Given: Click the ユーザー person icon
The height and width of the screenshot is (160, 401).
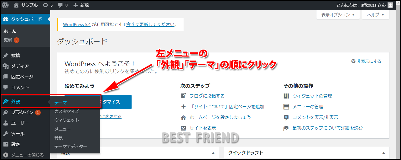Looking at the screenshot, I should point(6,123).
